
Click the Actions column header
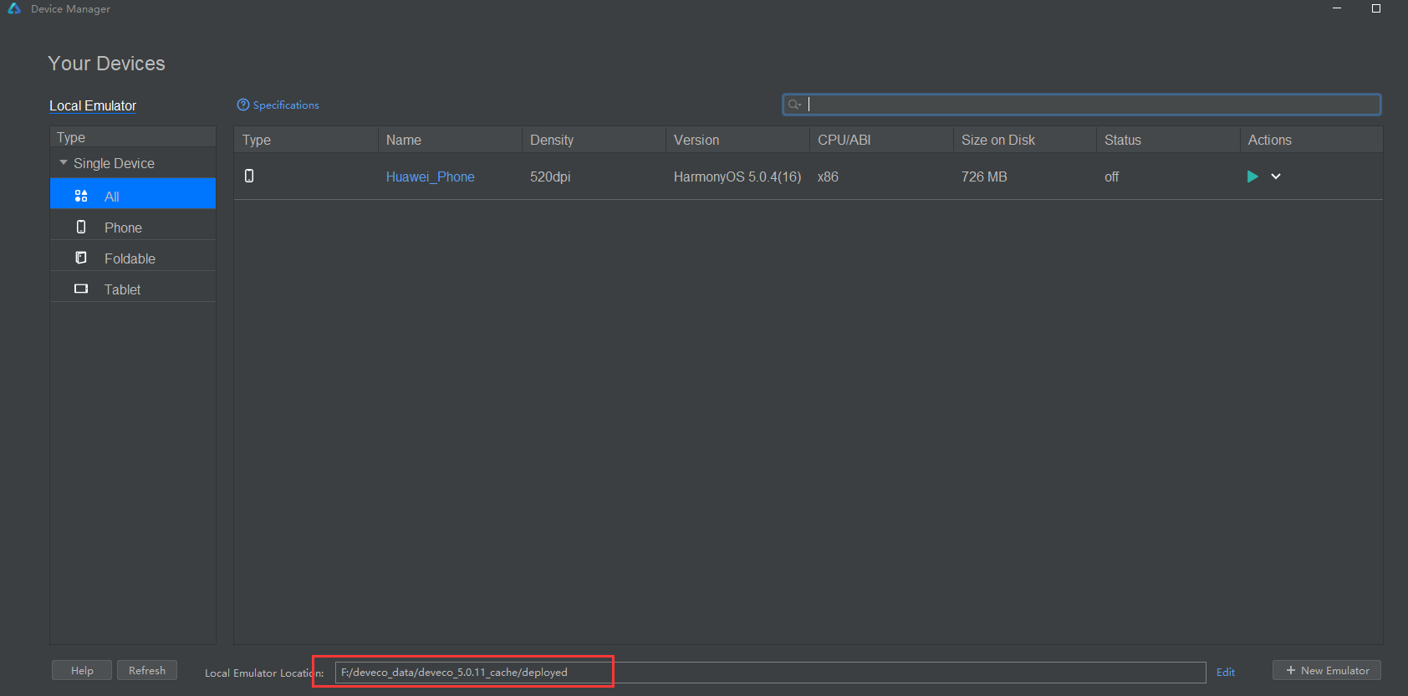(1311, 140)
